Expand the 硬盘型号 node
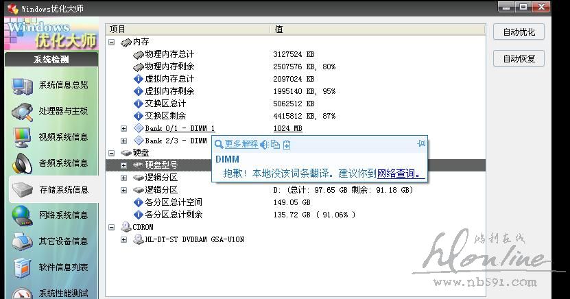Image resolution: width=570 pixels, height=299 pixels. click(x=124, y=166)
